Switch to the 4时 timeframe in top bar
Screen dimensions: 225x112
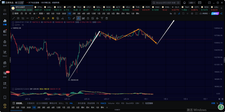coord(83,13)
